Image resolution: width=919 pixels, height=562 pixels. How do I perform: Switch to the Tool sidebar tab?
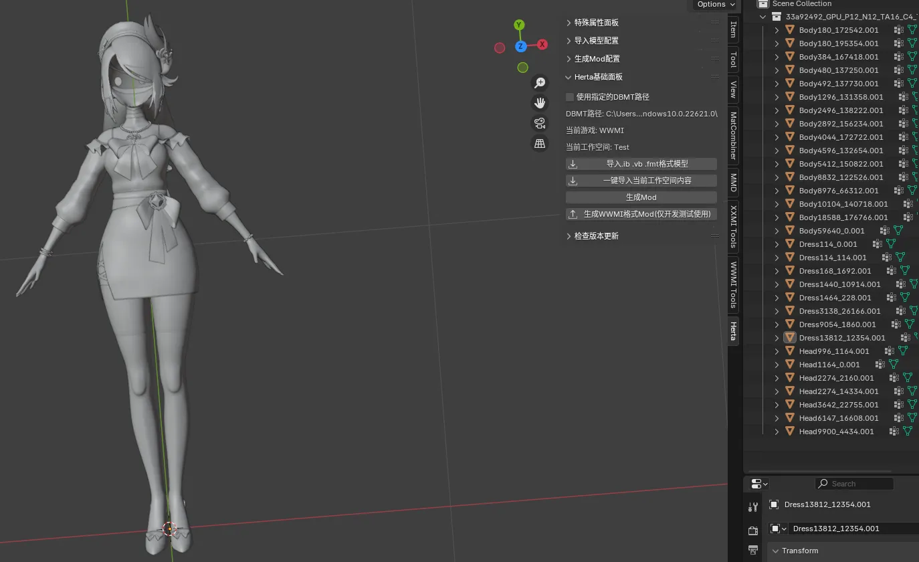(x=734, y=59)
